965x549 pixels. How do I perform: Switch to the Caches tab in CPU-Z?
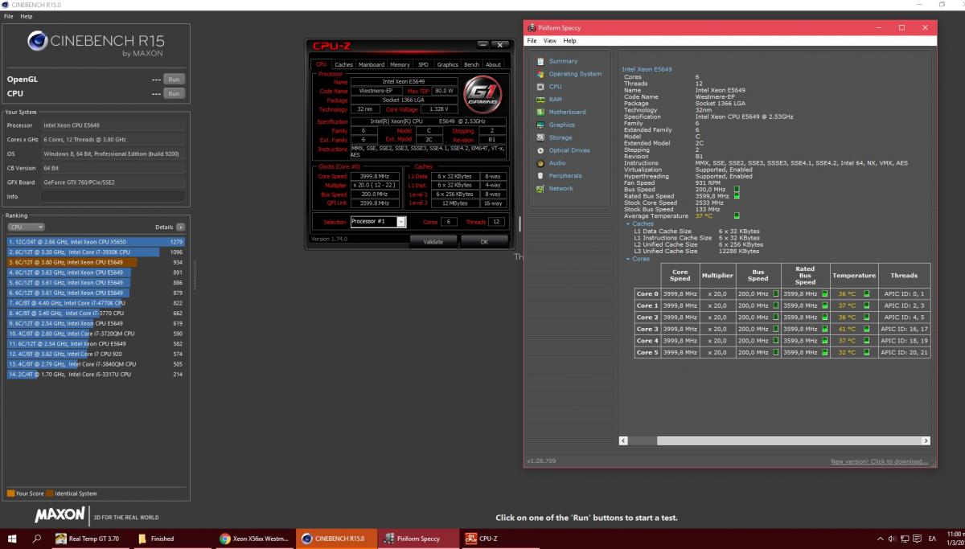tap(344, 64)
